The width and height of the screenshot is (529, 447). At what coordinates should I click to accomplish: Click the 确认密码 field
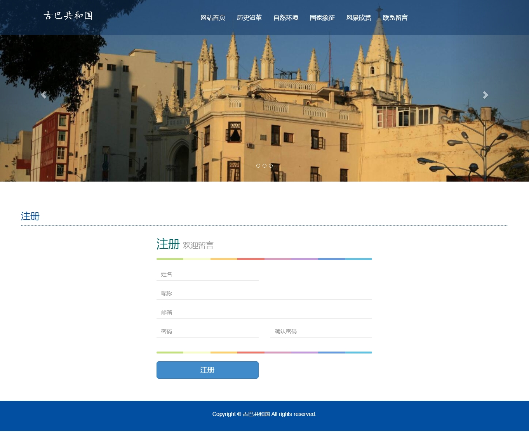click(x=321, y=331)
